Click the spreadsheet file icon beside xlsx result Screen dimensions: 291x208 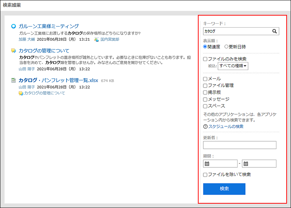13,80
